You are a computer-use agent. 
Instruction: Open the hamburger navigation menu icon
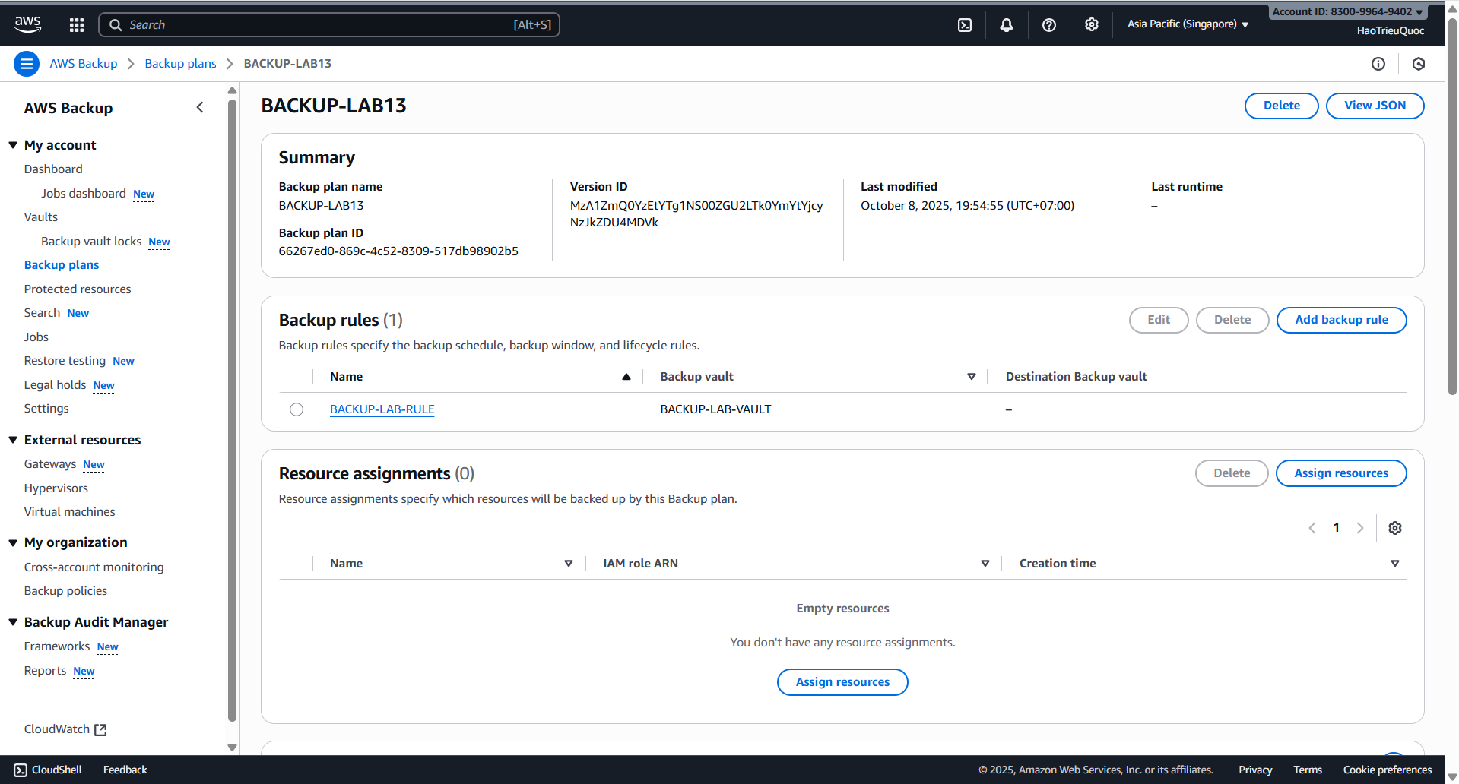tap(27, 64)
